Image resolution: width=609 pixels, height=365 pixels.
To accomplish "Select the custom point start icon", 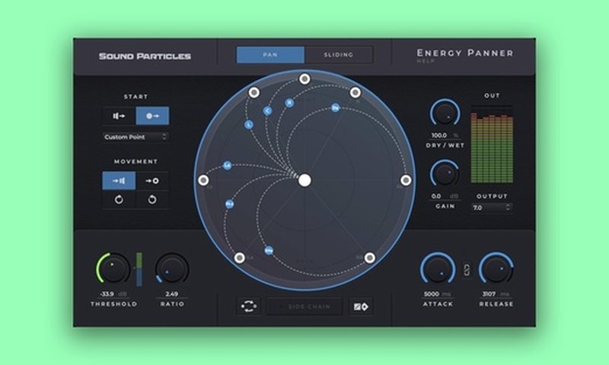I will pyautogui.click(x=152, y=116).
